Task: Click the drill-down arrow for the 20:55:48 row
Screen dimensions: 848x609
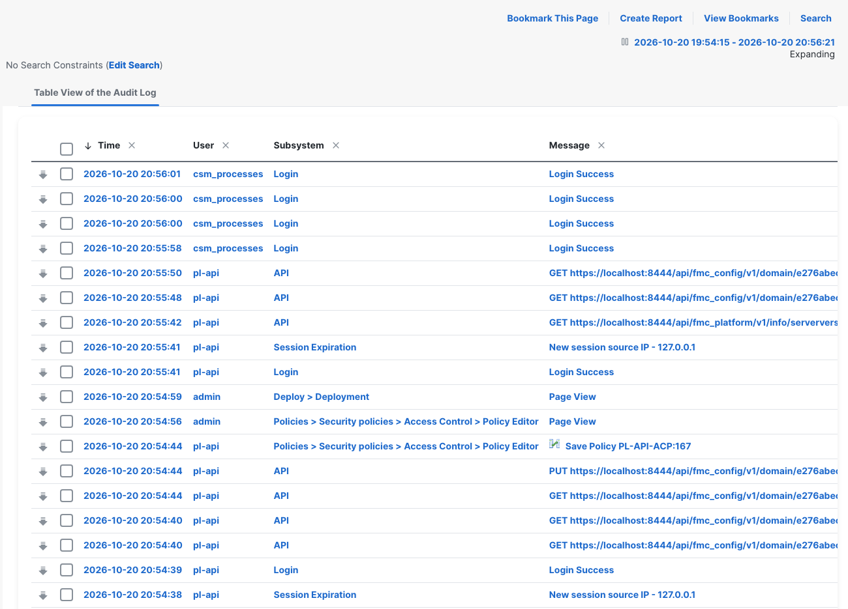Action: coord(43,298)
